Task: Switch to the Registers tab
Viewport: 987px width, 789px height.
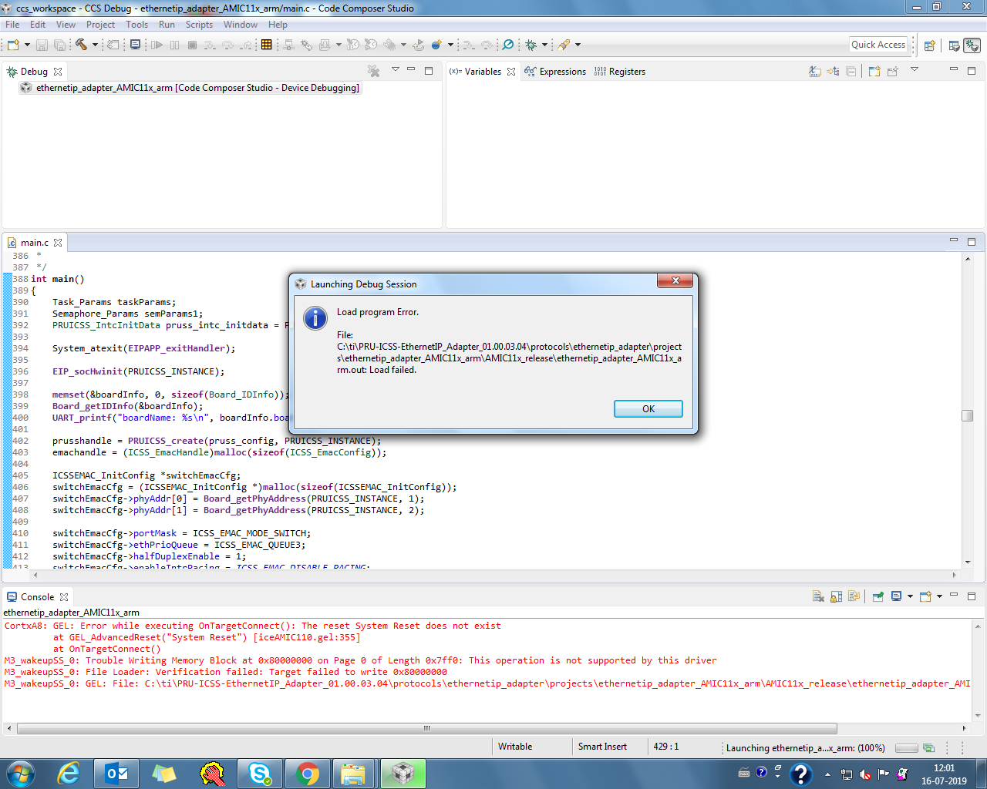Action: 620,72
